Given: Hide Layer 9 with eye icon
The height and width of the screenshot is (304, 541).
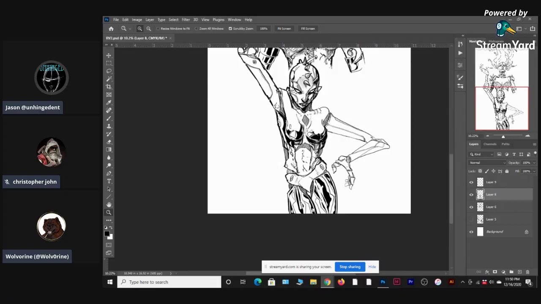Looking at the screenshot, I should [x=471, y=182].
